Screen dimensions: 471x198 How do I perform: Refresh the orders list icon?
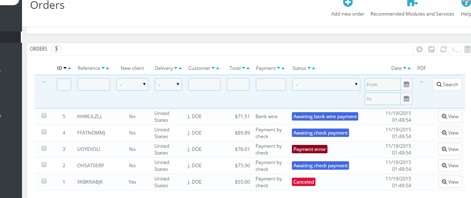click(x=443, y=49)
